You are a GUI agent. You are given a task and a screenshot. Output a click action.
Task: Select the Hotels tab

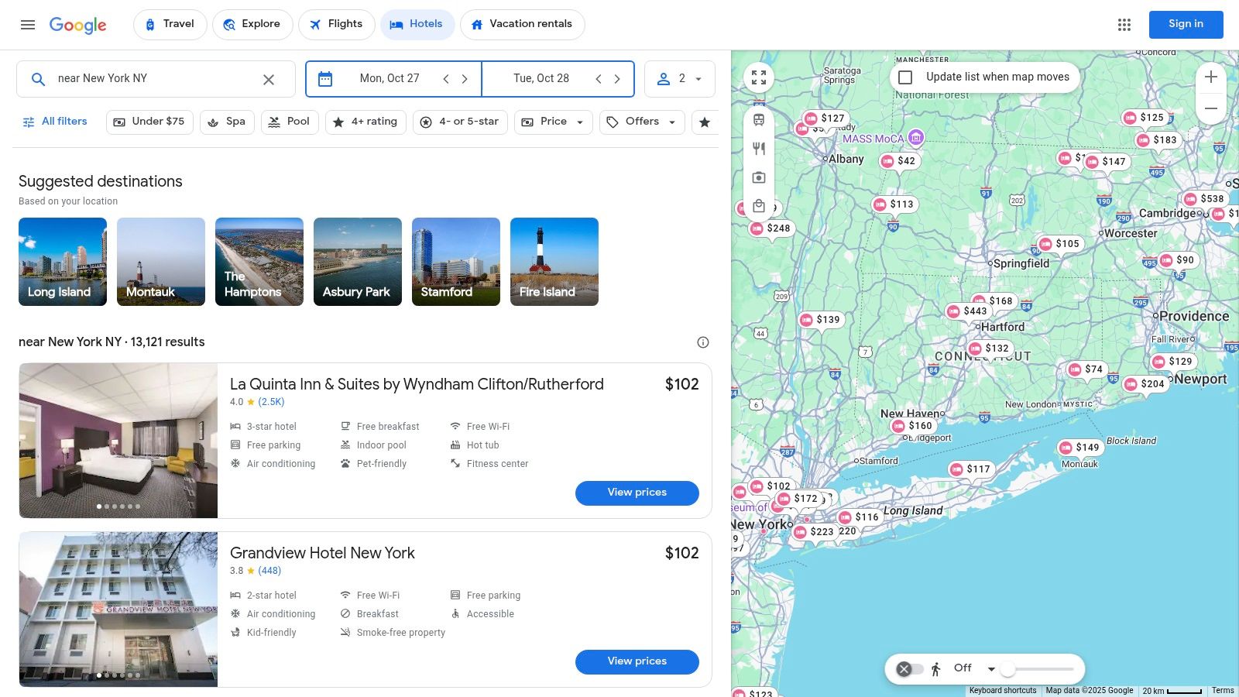point(417,25)
